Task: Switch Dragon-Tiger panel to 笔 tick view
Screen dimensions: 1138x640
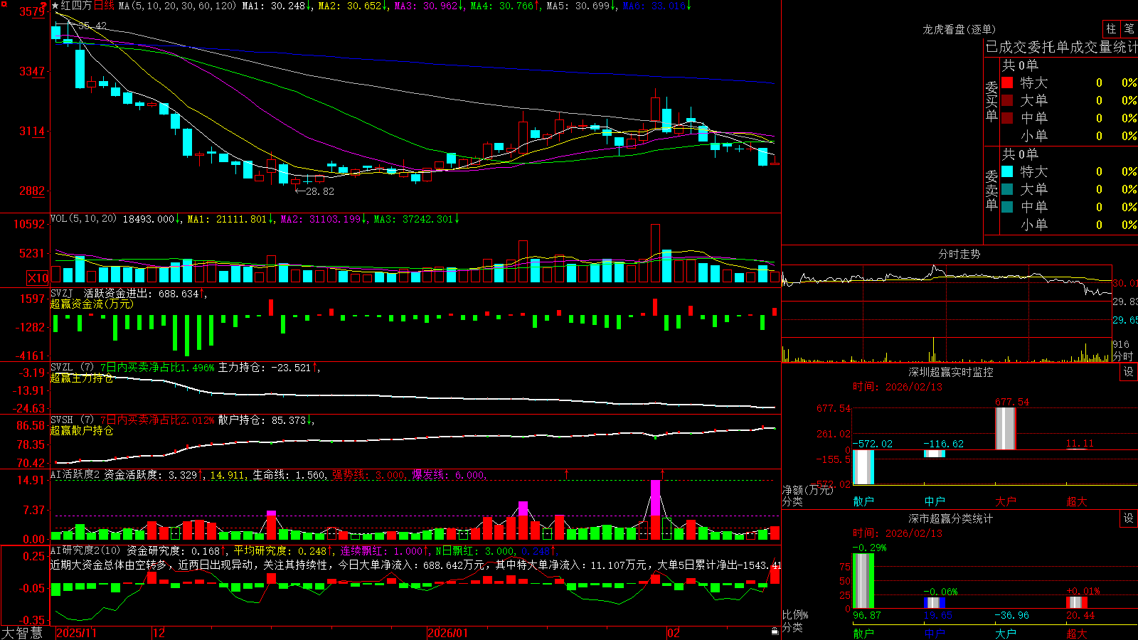Action: click(x=1129, y=28)
